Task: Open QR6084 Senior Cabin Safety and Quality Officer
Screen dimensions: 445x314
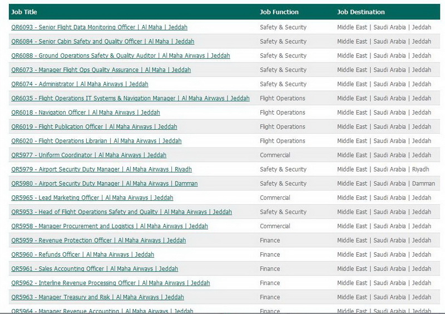Action: (103, 42)
